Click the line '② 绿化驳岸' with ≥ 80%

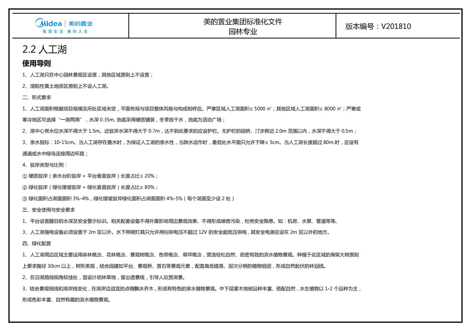pos(90,187)
